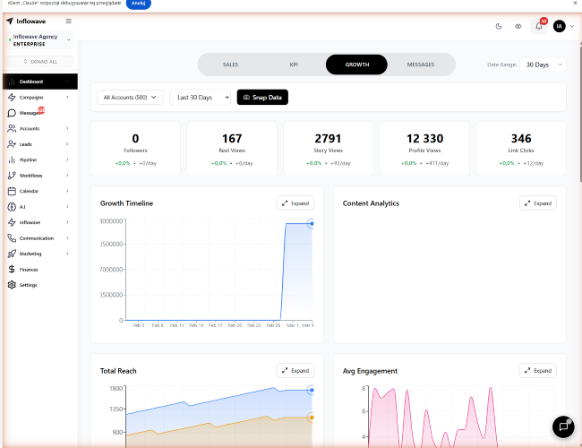
Task: Go to Settings in the sidebar
Action: coord(29,285)
